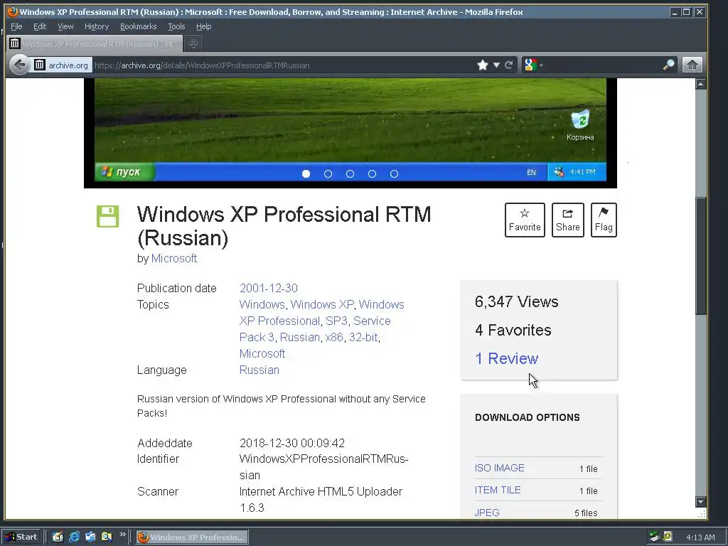Open the View menu
Image resolution: width=728 pixels, height=546 pixels.
point(65,26)
